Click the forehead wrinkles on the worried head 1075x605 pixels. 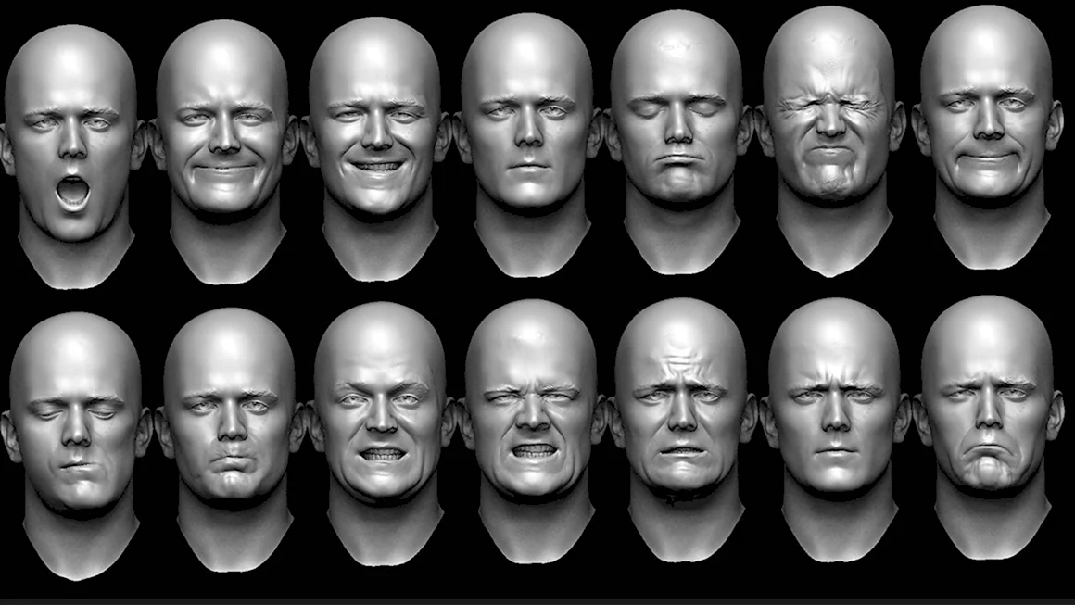pos(681,357)
